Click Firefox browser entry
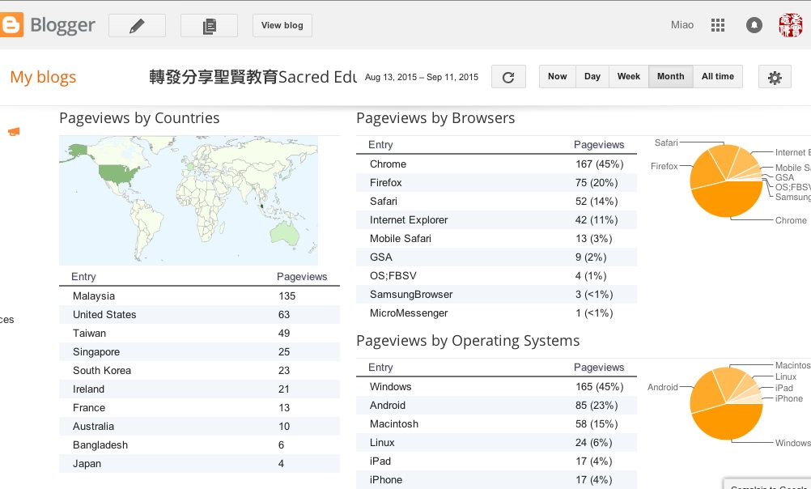 click(496, 183)
